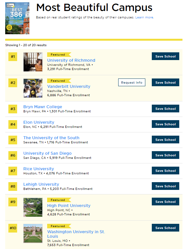Follow the Learn more link
This screenshot has width=187, height=249.
point(144,17)
